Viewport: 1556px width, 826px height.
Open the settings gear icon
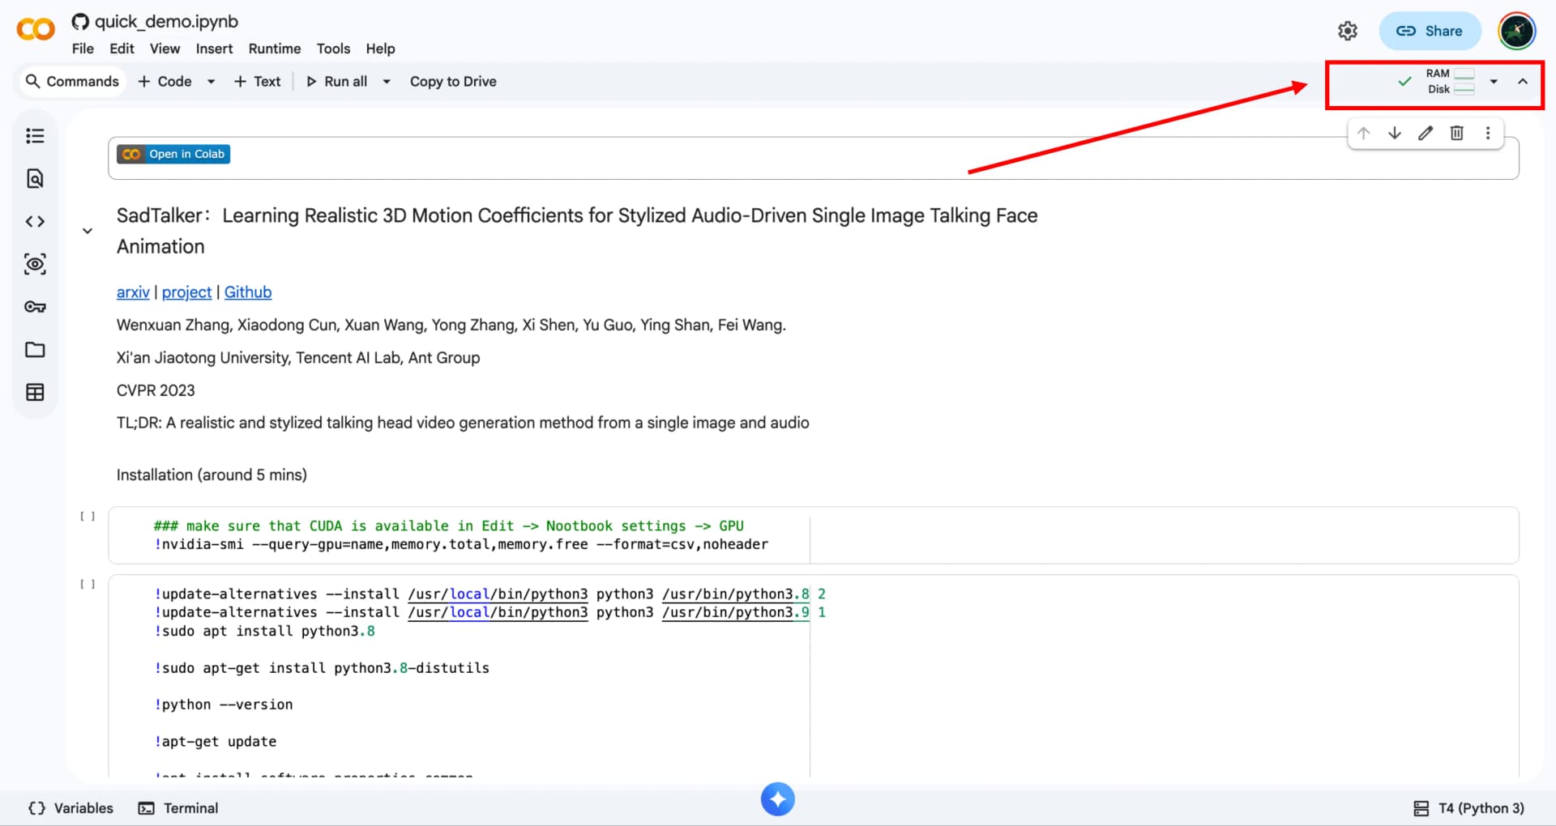coord(1347,31)
